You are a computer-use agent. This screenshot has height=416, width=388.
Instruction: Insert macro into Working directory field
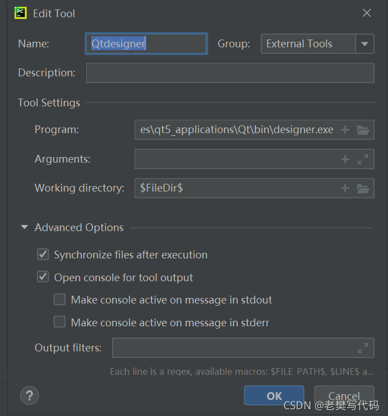(x=345, y=188)
